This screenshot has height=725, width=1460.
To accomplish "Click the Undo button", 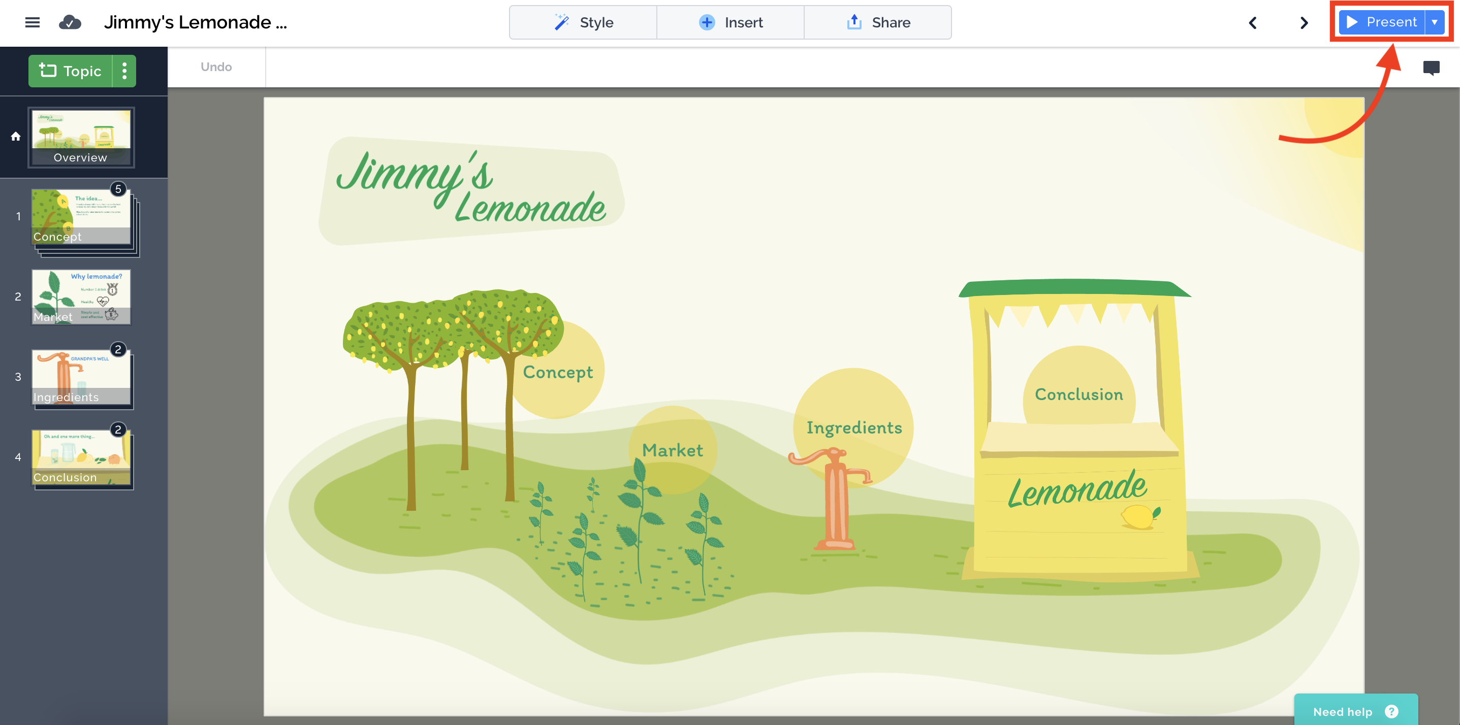I will [x=216, y=67].
